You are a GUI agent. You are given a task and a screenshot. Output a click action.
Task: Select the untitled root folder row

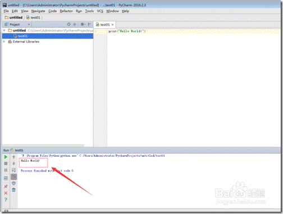(x=48, y=30)
